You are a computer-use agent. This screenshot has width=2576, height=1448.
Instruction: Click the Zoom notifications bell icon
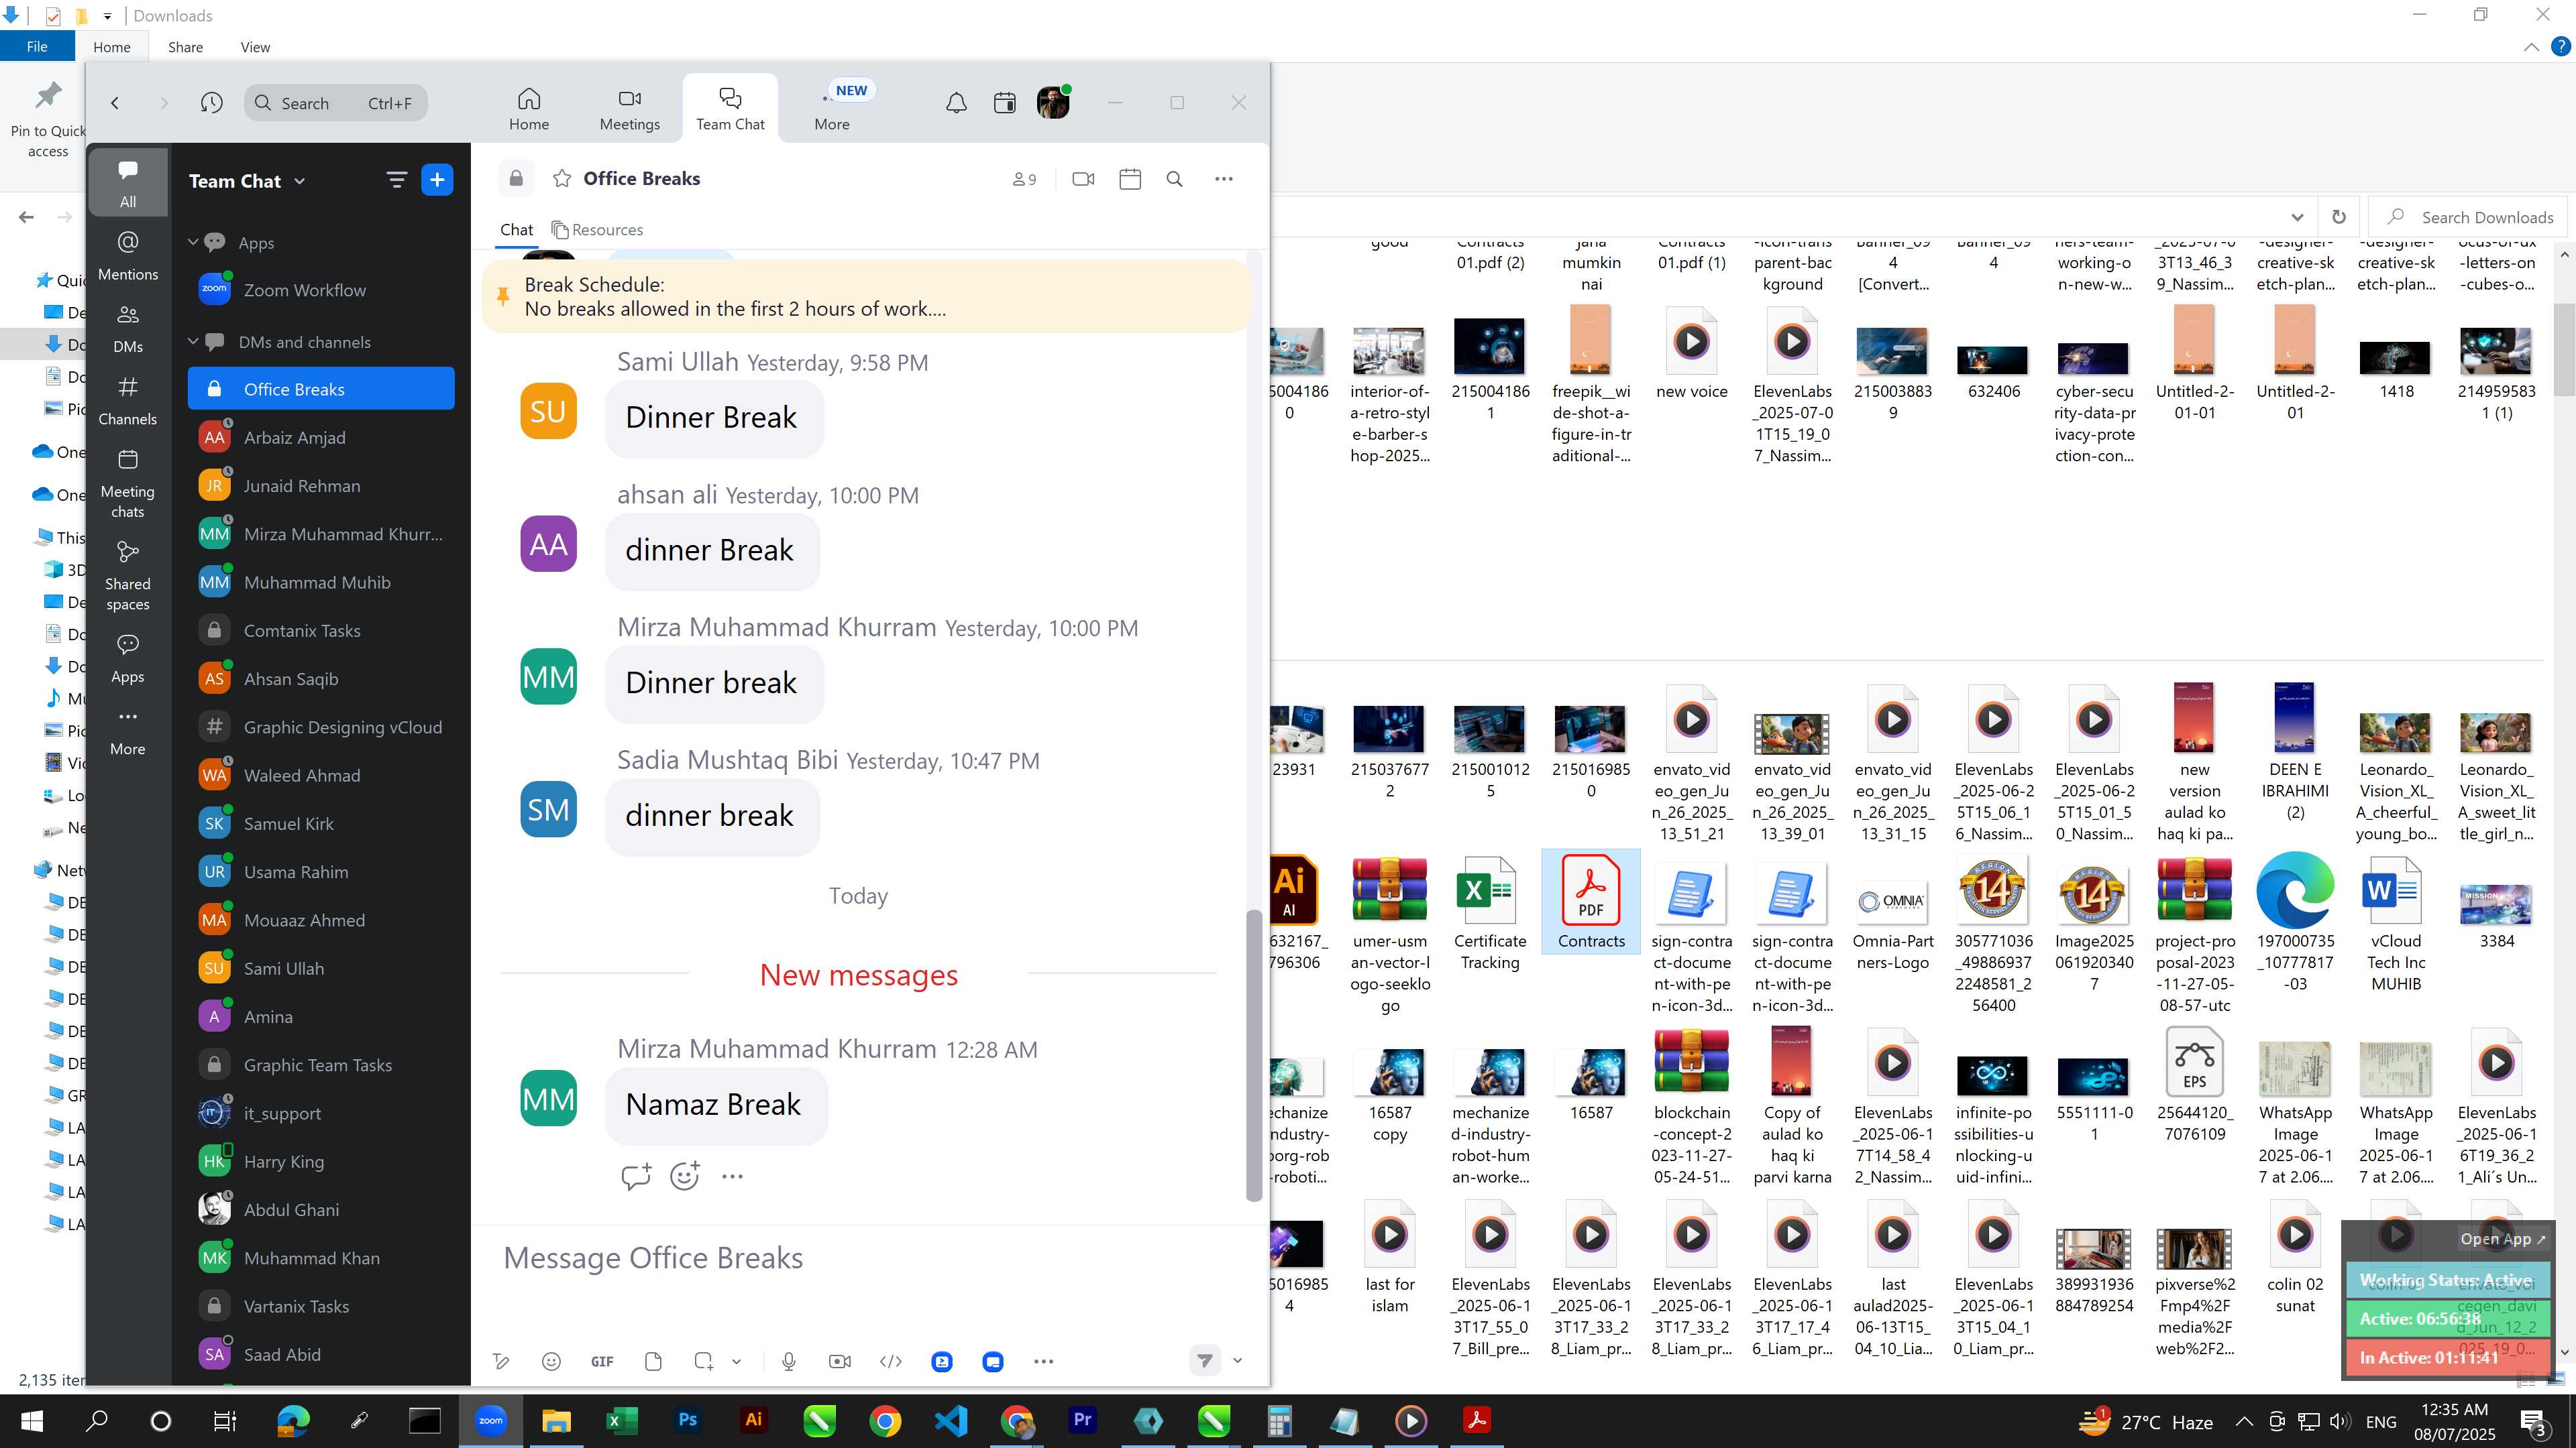956,103
